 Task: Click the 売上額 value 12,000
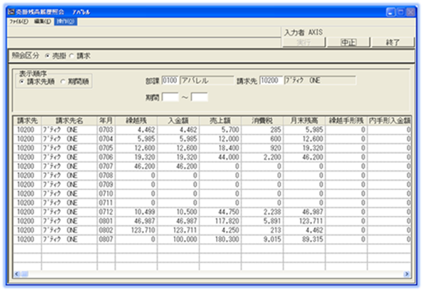pyautogui.click(x=220, y=139)
